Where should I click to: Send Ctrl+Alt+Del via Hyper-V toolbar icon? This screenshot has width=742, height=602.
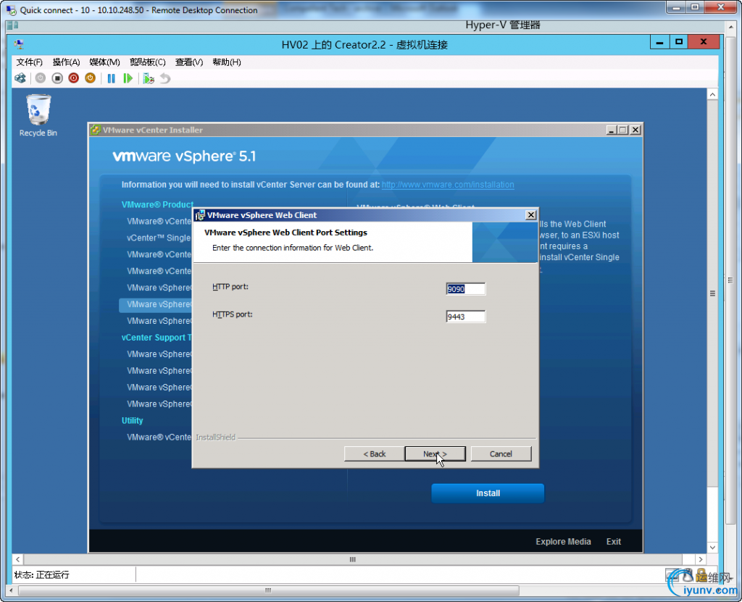(x=20, y=78)
